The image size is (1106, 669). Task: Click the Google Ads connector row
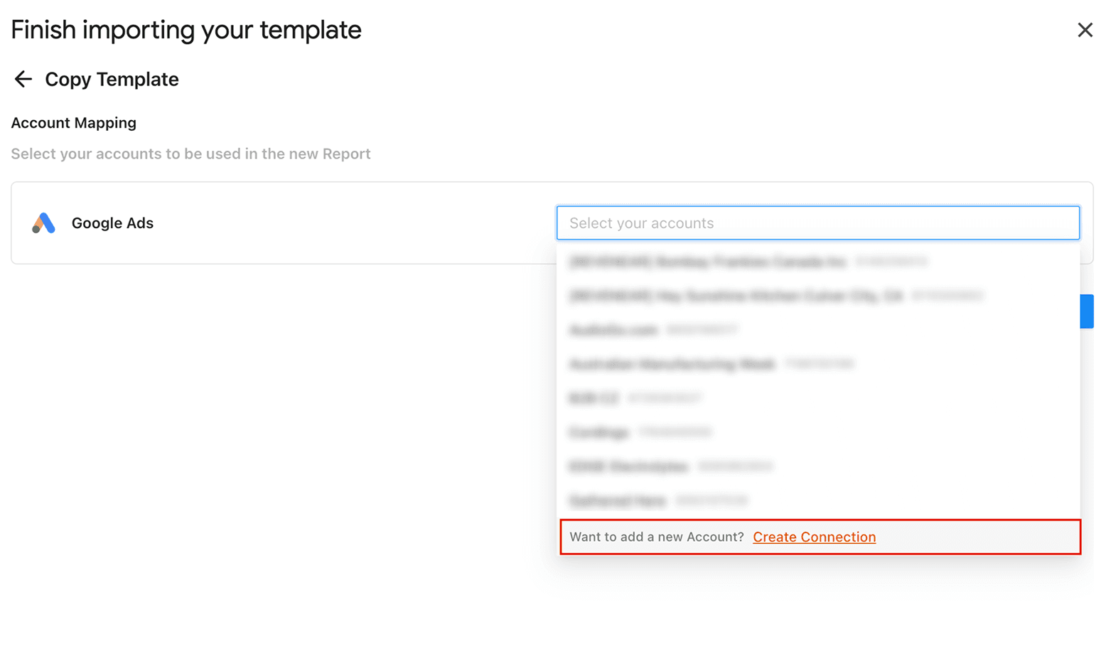pos(284,223)
